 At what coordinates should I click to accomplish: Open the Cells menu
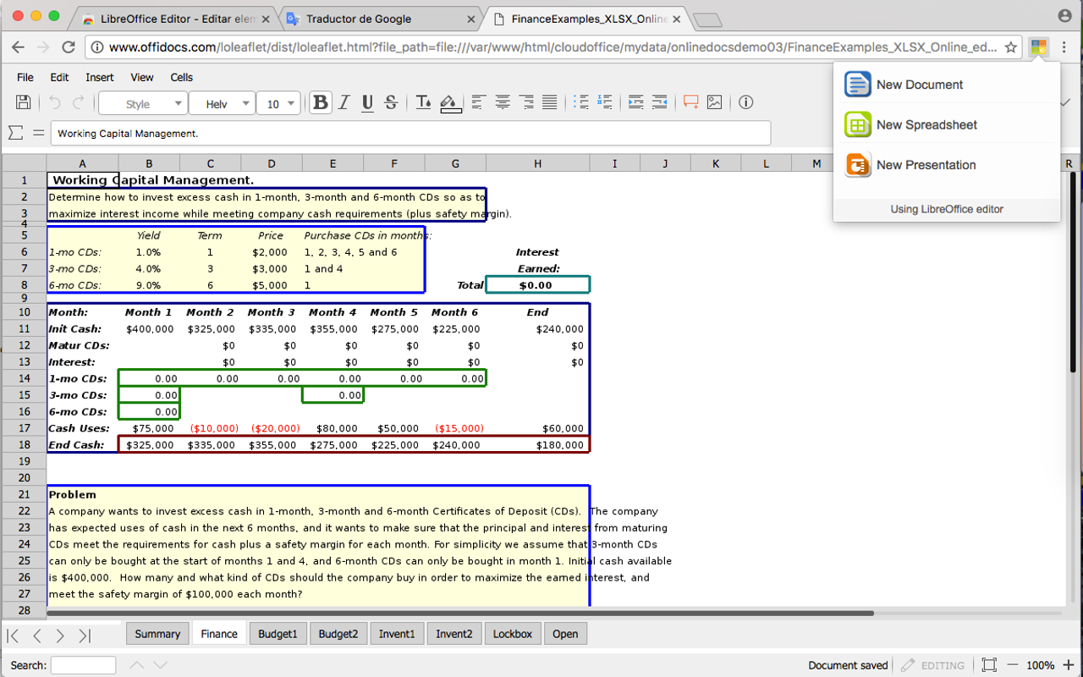(181, 77)
